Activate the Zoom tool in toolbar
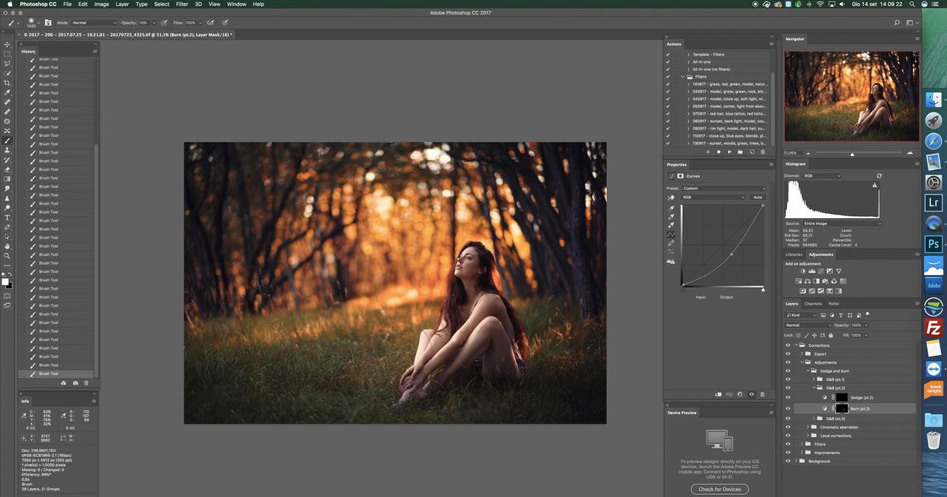Image resolution: width=947 pixels, height=497 pixels. (7, 256)
